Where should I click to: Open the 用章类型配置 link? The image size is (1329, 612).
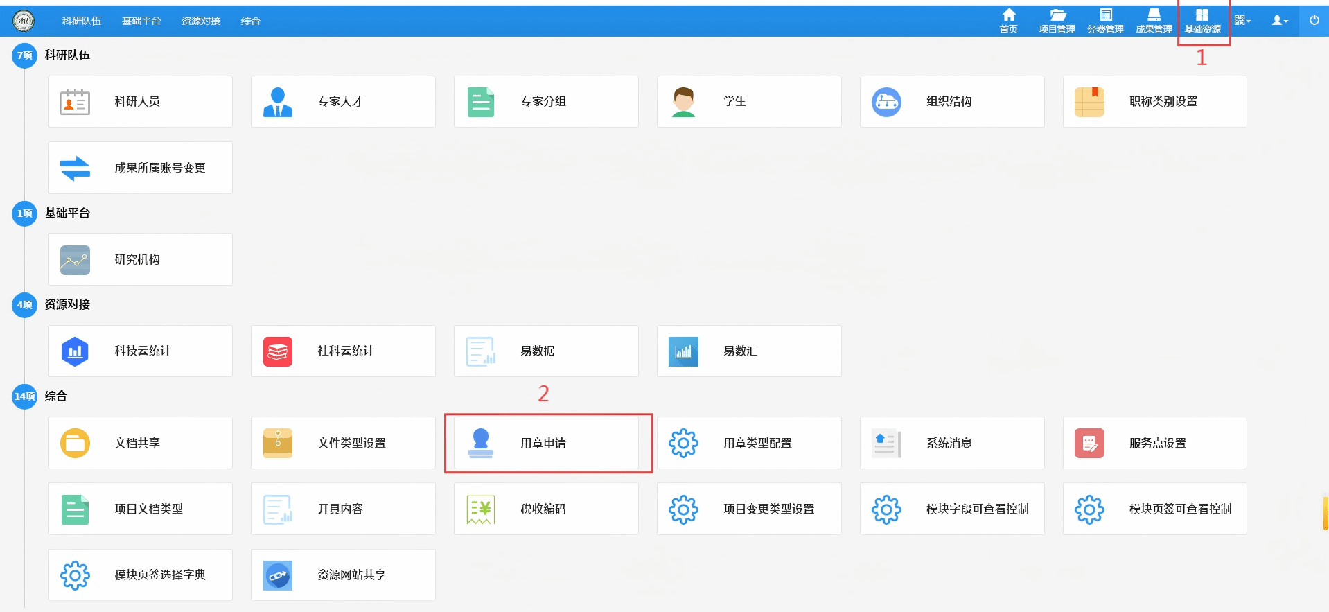pyautogui.click(x=757, y=443)
